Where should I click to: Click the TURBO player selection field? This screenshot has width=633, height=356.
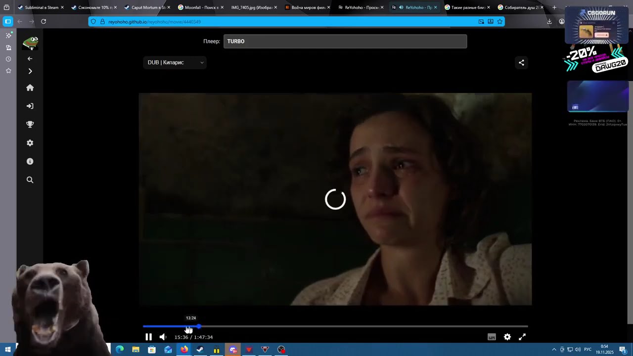click(x=345, y=41)
